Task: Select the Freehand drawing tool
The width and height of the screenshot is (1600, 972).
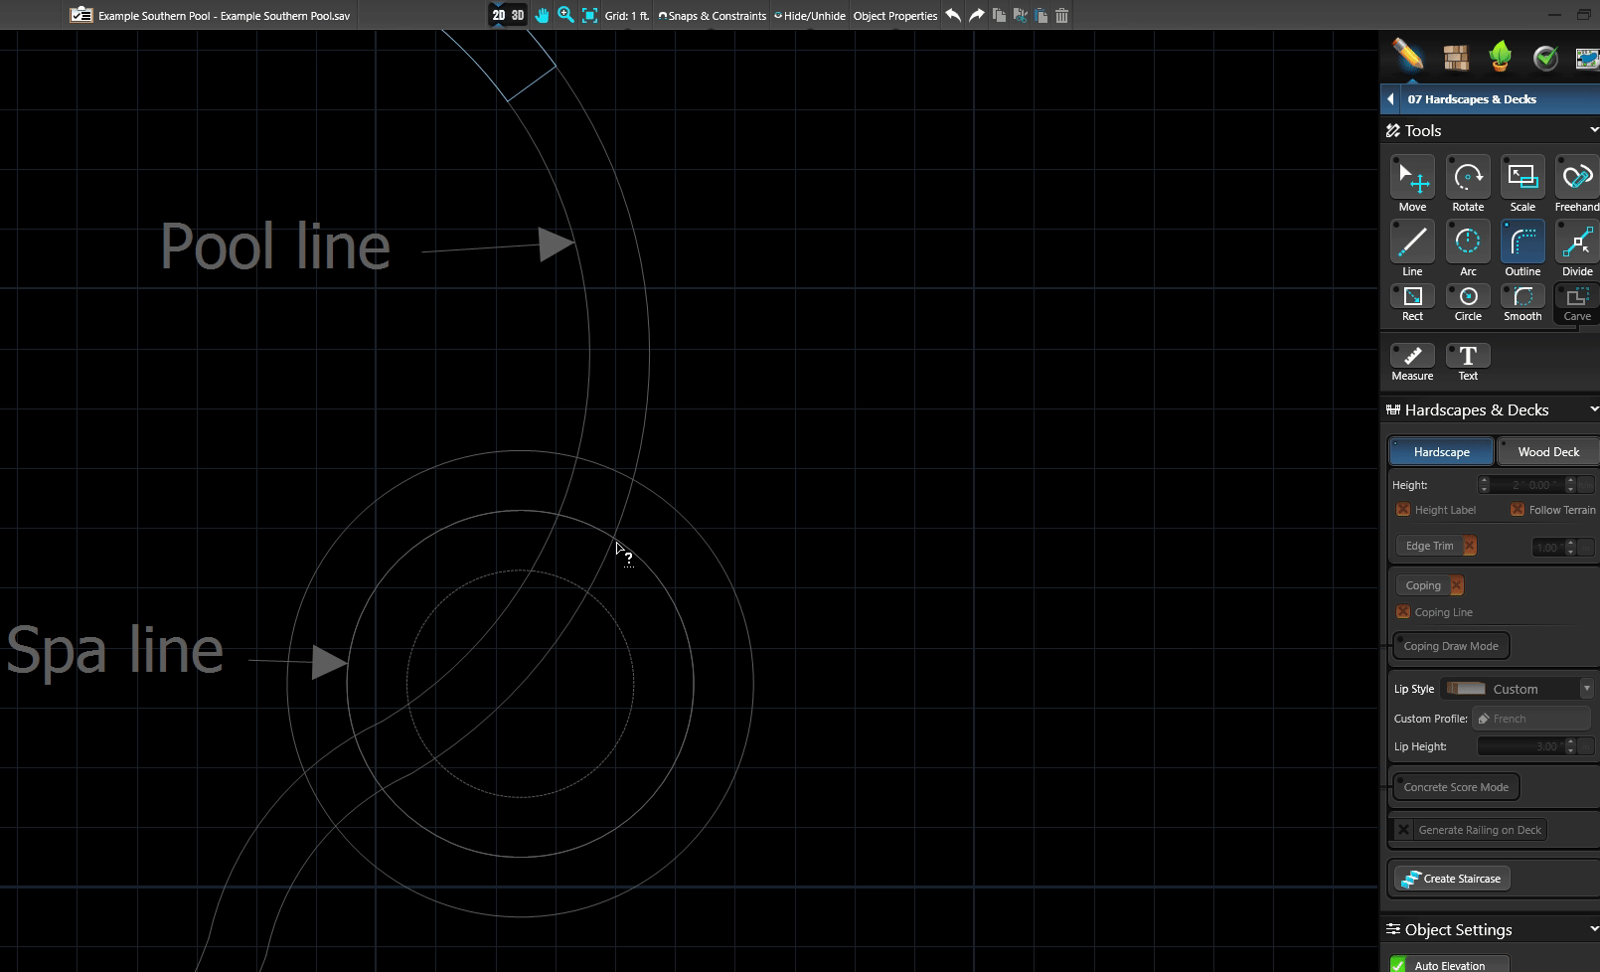Action: pyautogui.click(x=1577, y=179)
